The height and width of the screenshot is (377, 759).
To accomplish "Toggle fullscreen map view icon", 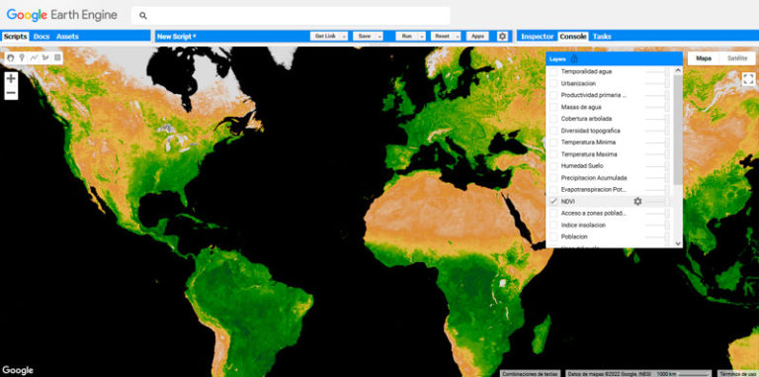I will point(748,79).
